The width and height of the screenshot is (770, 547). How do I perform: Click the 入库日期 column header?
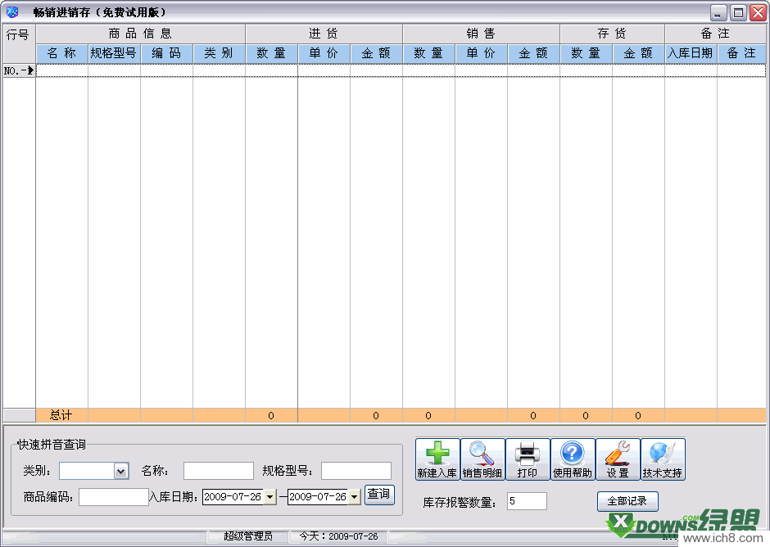tap(690, 53)
